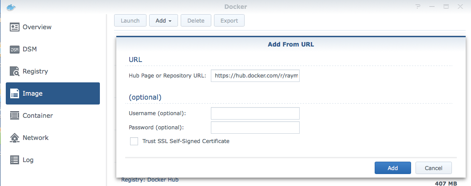Select the Log icon in sidebar
Viewport: 471px width, 186px height.
[x=14, y=159]
